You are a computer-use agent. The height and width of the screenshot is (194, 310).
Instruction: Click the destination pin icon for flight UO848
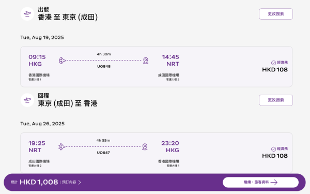click(x=146, y=61)
